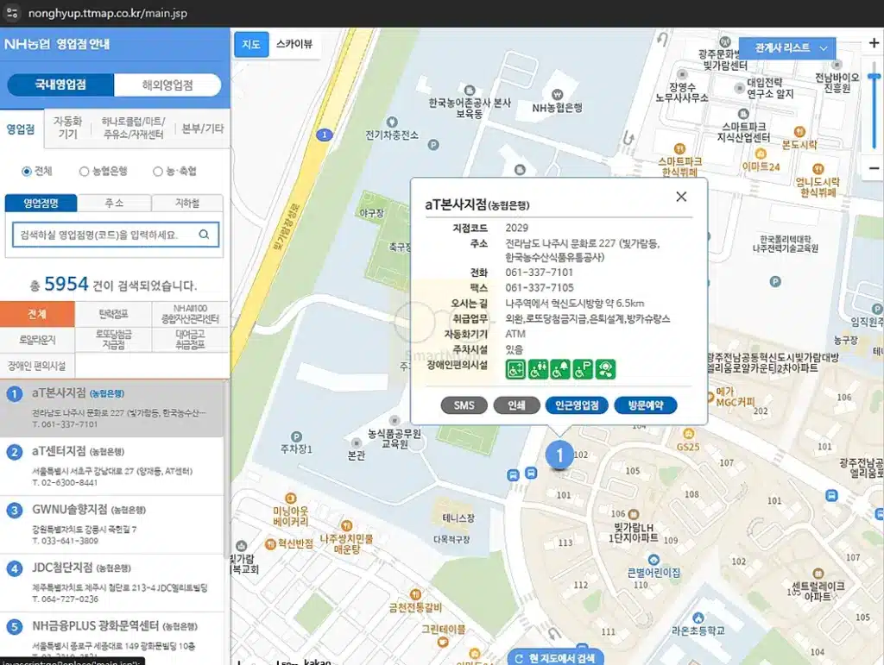Click the wheelchair bell accessibility icon

click(560, 369)
